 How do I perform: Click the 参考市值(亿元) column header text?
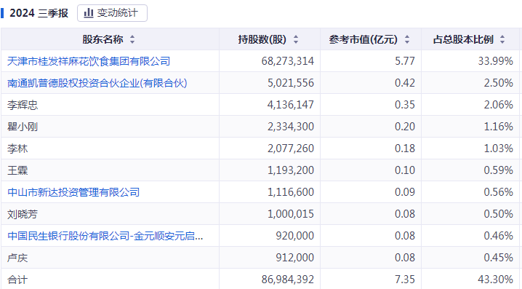tap(364, 39)
